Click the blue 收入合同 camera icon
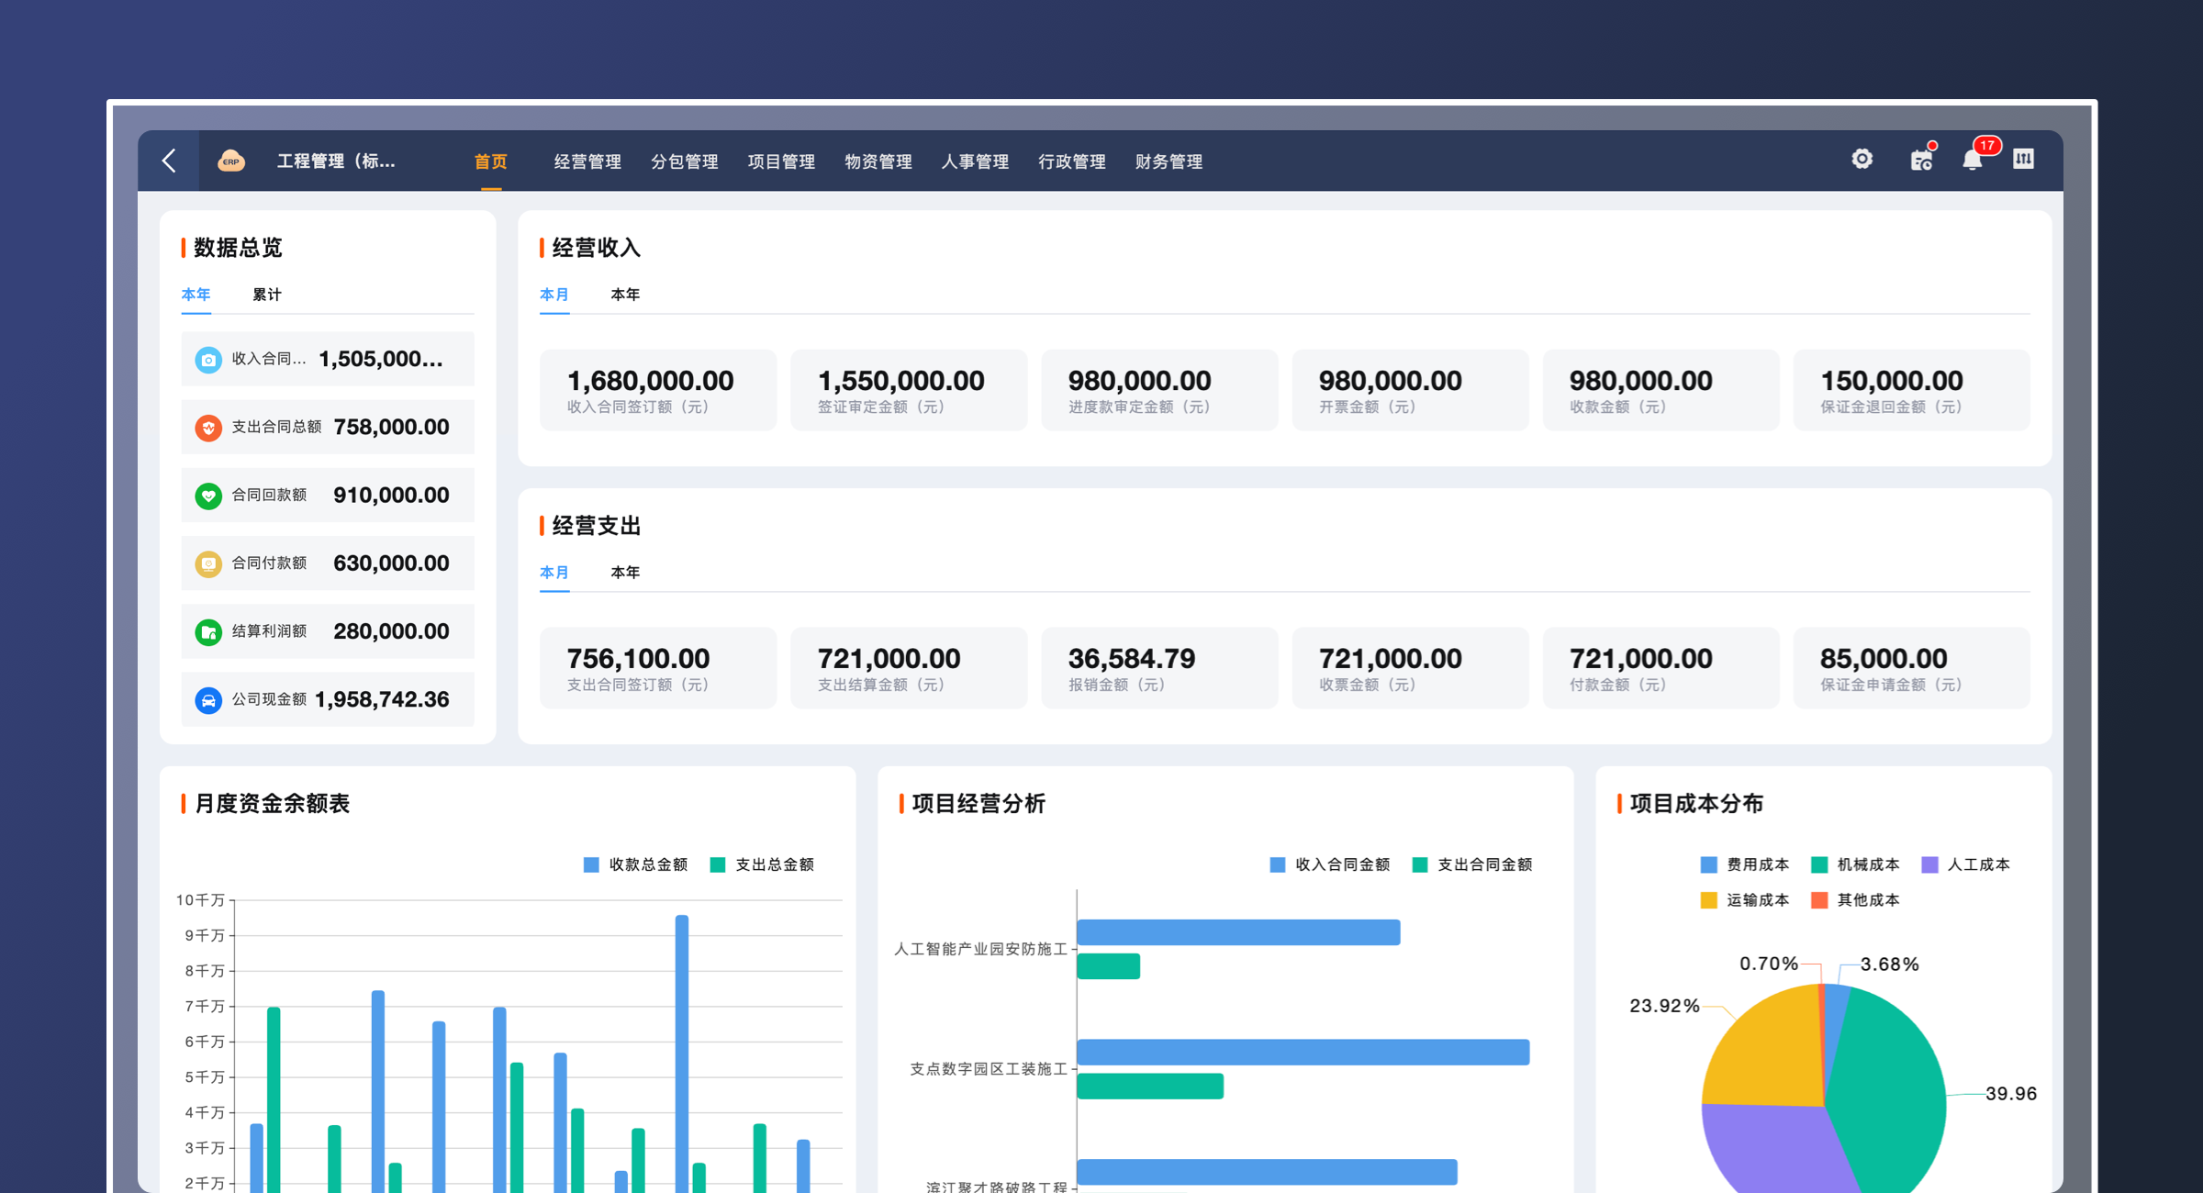Viewport: 2203px width, 1193px height. click(208, 360)
